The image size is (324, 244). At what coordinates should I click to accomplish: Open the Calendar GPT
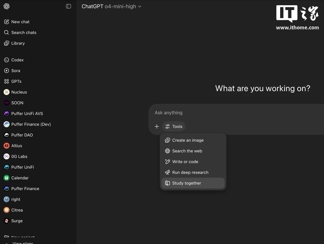(x=20, y=178)
